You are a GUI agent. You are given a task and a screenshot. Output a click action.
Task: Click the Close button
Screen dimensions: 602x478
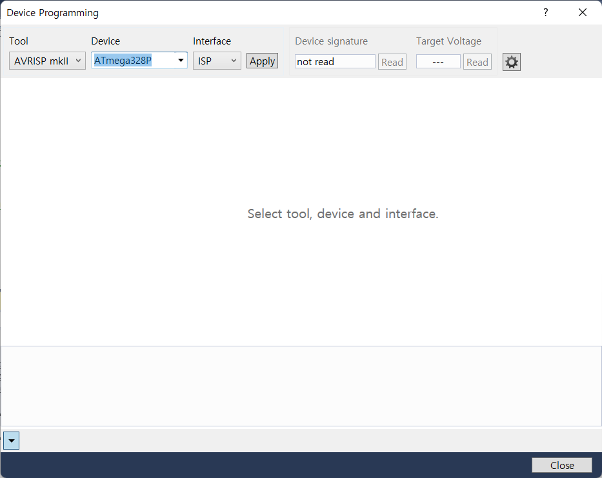(562, 465)
